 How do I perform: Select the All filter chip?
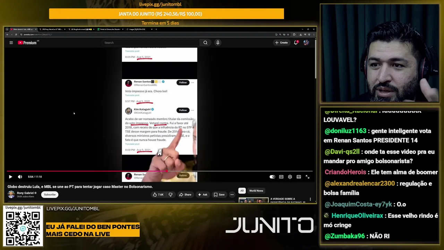click(x=242, y=191)
